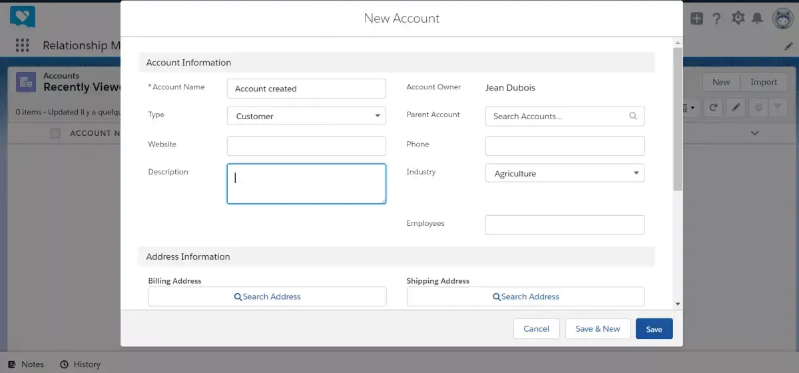
Task: Open the user profile avatar
Action: pyautogui.click(x=782, y=19)
